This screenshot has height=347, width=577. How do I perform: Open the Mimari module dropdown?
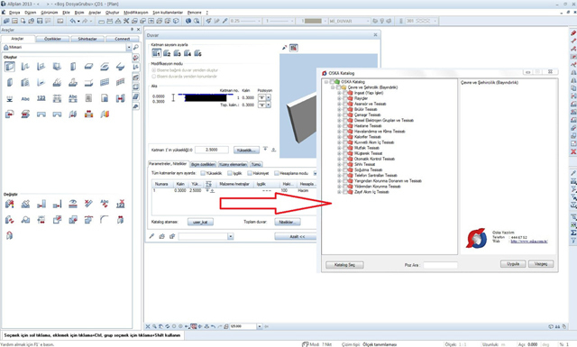(129, 48)
